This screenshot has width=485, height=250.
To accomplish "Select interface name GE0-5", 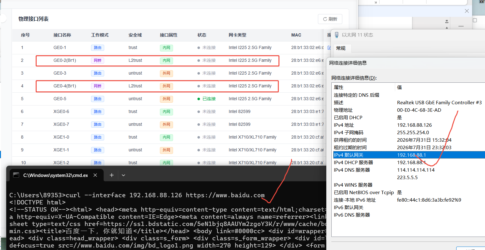I will [x=60, y=99].
